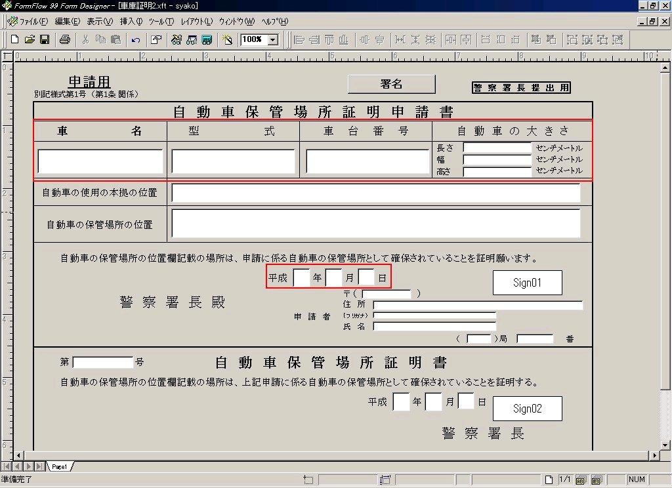Screen dimensions: 672x488
Task: Click the 幅 width input field
Action: [497, 159]
